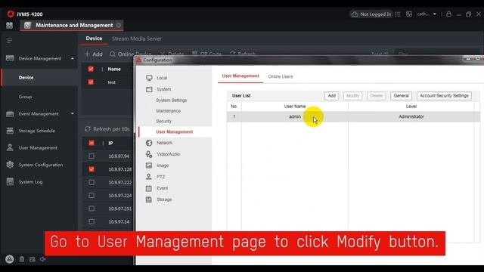Select Security in Configuration tree
Image resolution: width=484 pixels, height=272 pixels.
pos(163,121)
